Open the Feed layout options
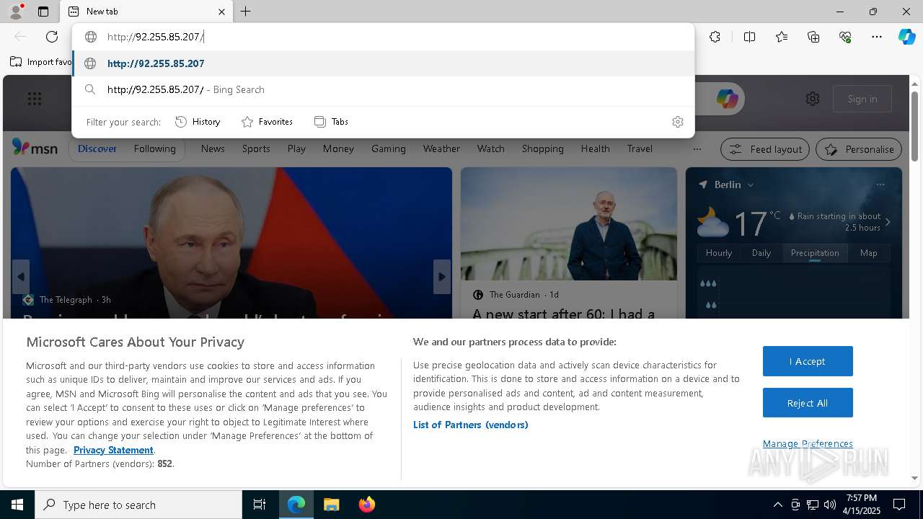Viewport: 923px width, 519px height. coord(765,149)
